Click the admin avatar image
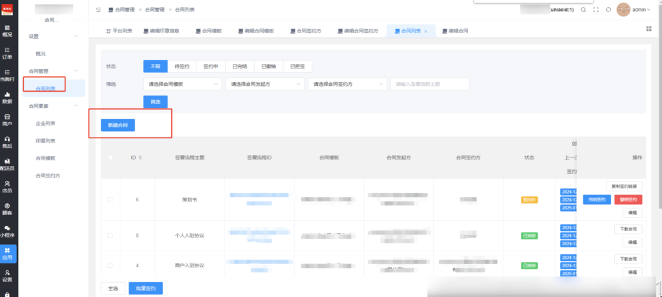 coord(623,10)
